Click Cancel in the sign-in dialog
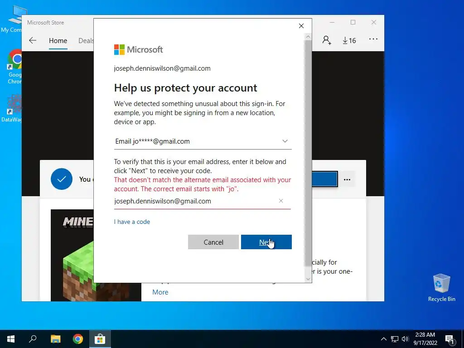This screenshot has width=464, height=348. click(213, 242)
